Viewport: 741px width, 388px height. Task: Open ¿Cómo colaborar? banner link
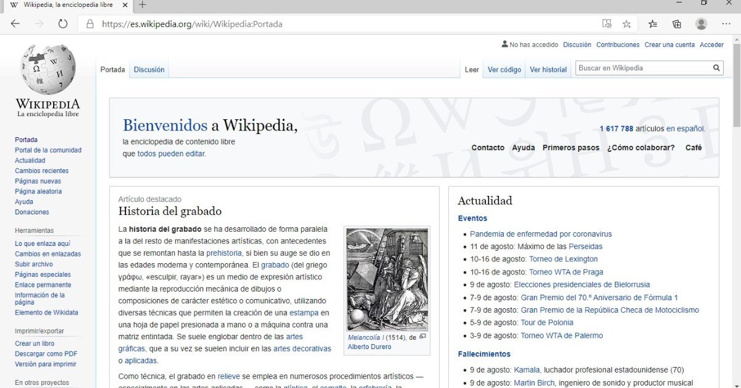coord(640,148)
